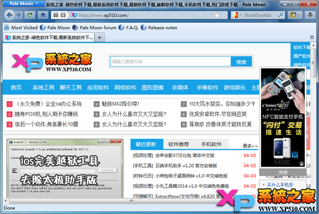319x214 pixels.
Task: Open 云端手机助手 v1.20 entry
Action: pyautogui.click(x=186, y=166)
